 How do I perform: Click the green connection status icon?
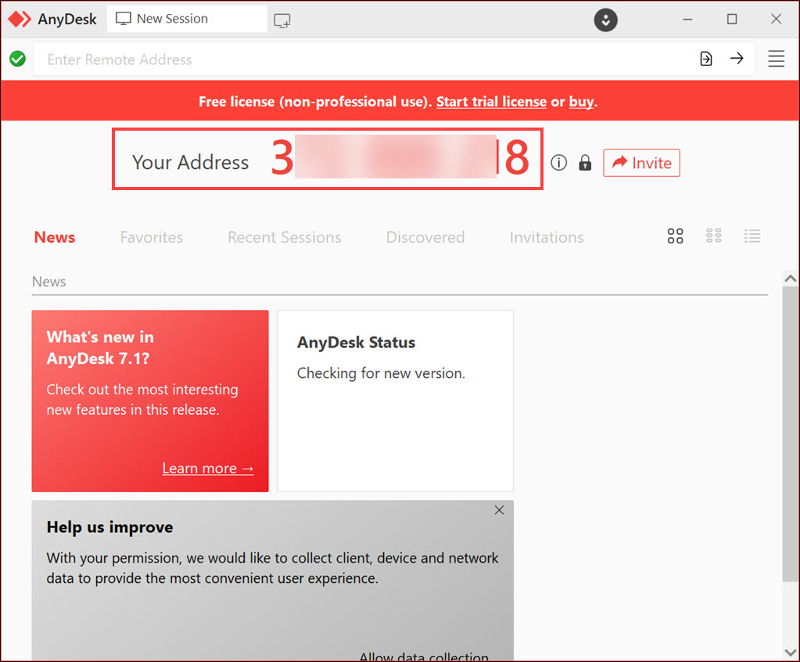click(x=17, y=59)
